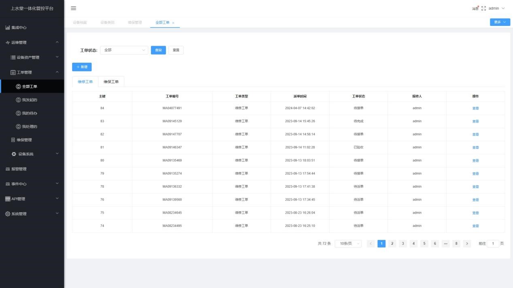Screen dimensions: 513x288
Task: Expand the admin user menu
Action: (496, 8)
